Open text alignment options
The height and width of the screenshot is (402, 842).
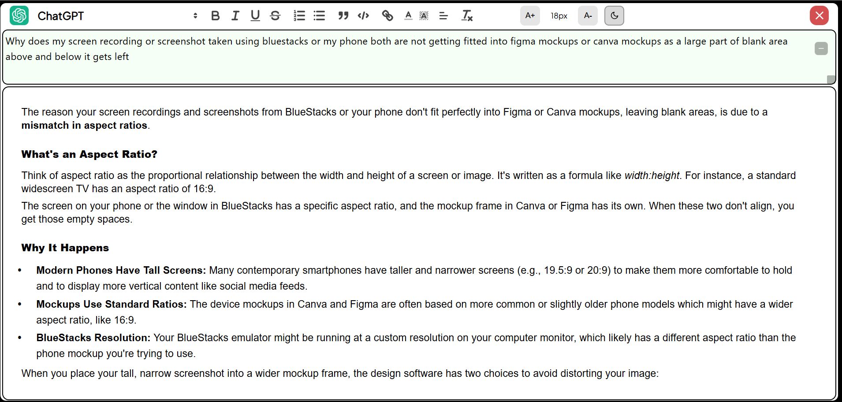click(x=443, y=16)
